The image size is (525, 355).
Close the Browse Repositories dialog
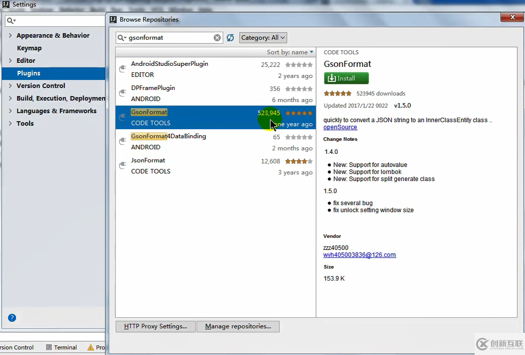pyautogui.click(x=512, y=17)
